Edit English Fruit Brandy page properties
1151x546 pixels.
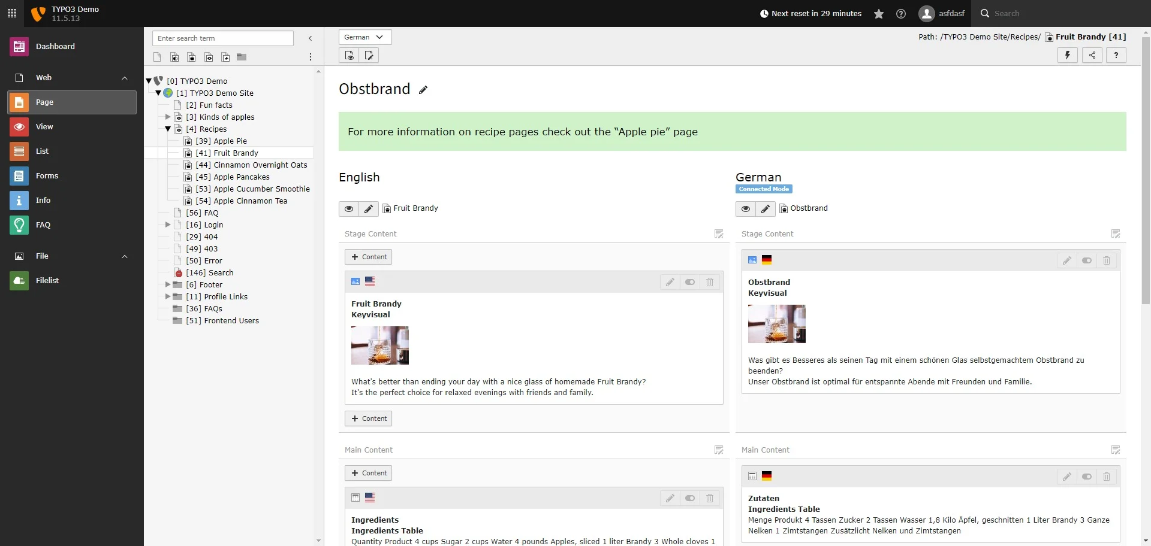369,208
